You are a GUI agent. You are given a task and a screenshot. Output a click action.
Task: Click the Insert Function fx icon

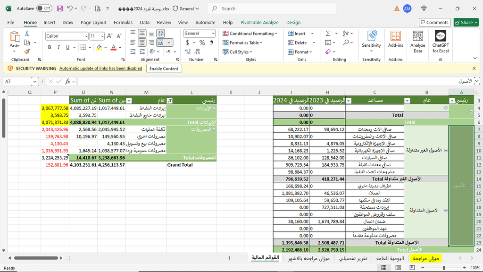[68, 81]
